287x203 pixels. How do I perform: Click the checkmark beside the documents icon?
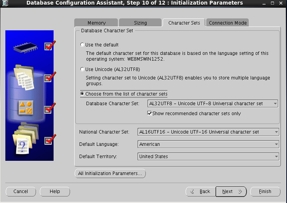[x=49, y=78]
